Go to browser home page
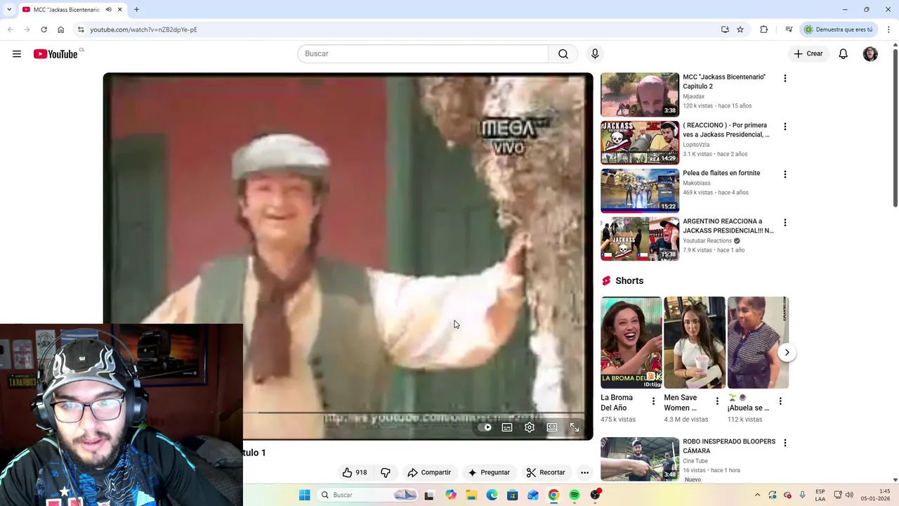 point(60,30)
